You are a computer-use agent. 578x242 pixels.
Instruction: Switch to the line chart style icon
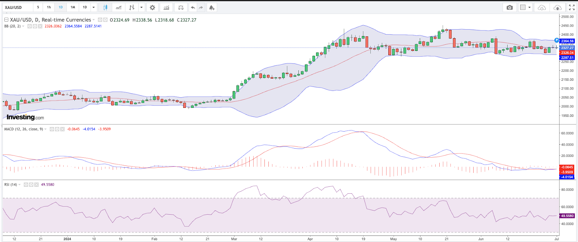pos(118,7)
